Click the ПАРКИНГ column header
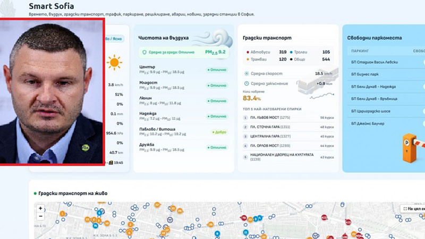This screenshot has height=239, width=425. click(x=360, y=51)
